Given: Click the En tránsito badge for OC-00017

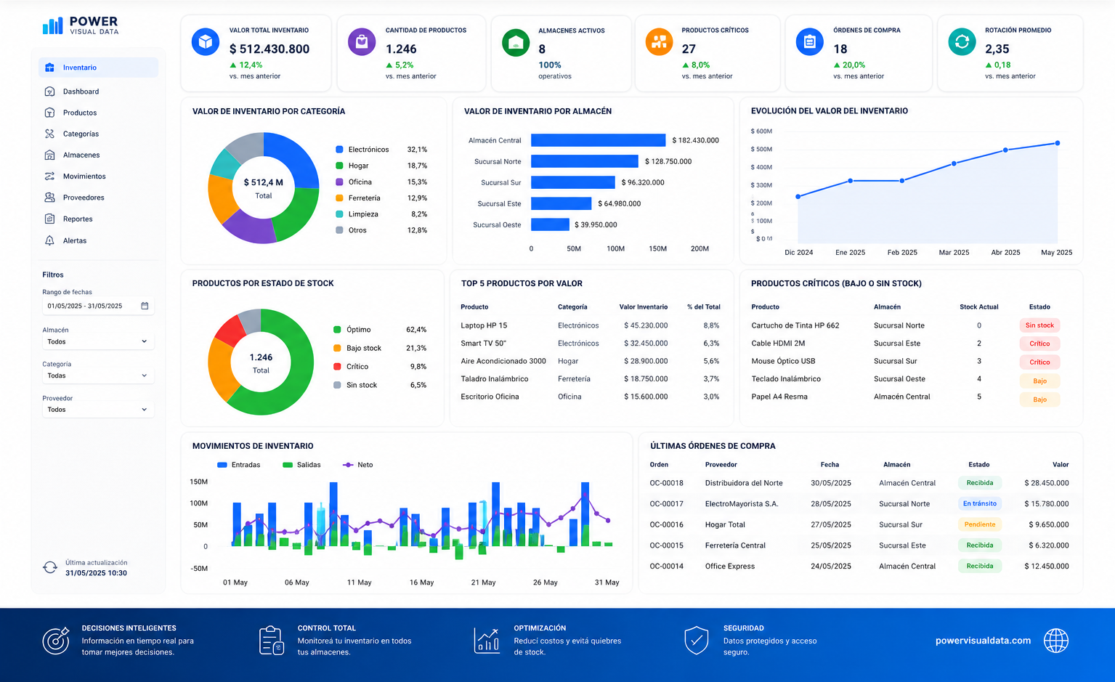Looking at the screenshot, I should click(980, 503).
